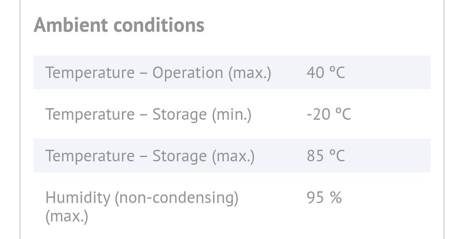Click the word Operation in first row

point(188,73)
